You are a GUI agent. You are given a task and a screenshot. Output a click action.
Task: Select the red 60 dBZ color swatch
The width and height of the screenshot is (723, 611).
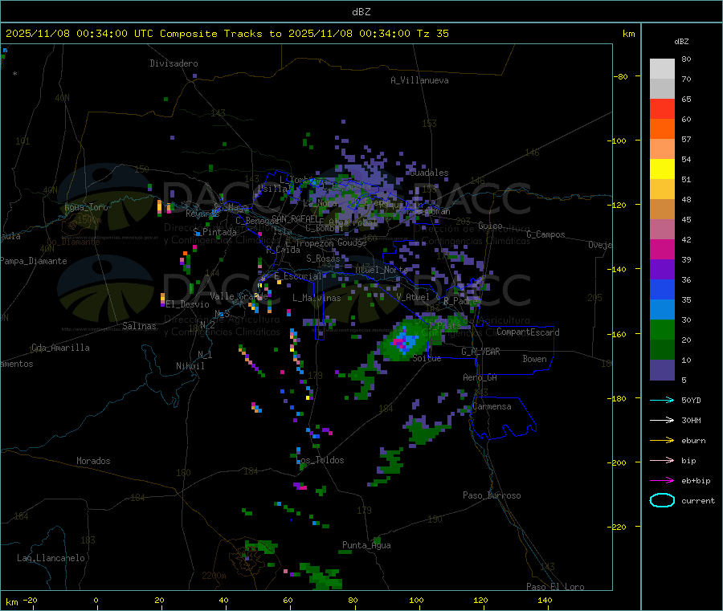pos(662,108)
